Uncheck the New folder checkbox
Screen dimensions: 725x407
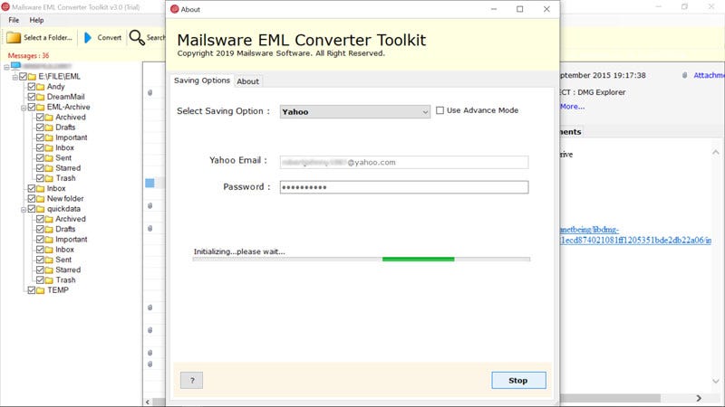(32, 199)
